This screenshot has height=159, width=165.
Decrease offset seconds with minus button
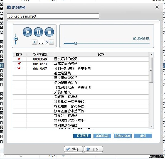(51, 42)
